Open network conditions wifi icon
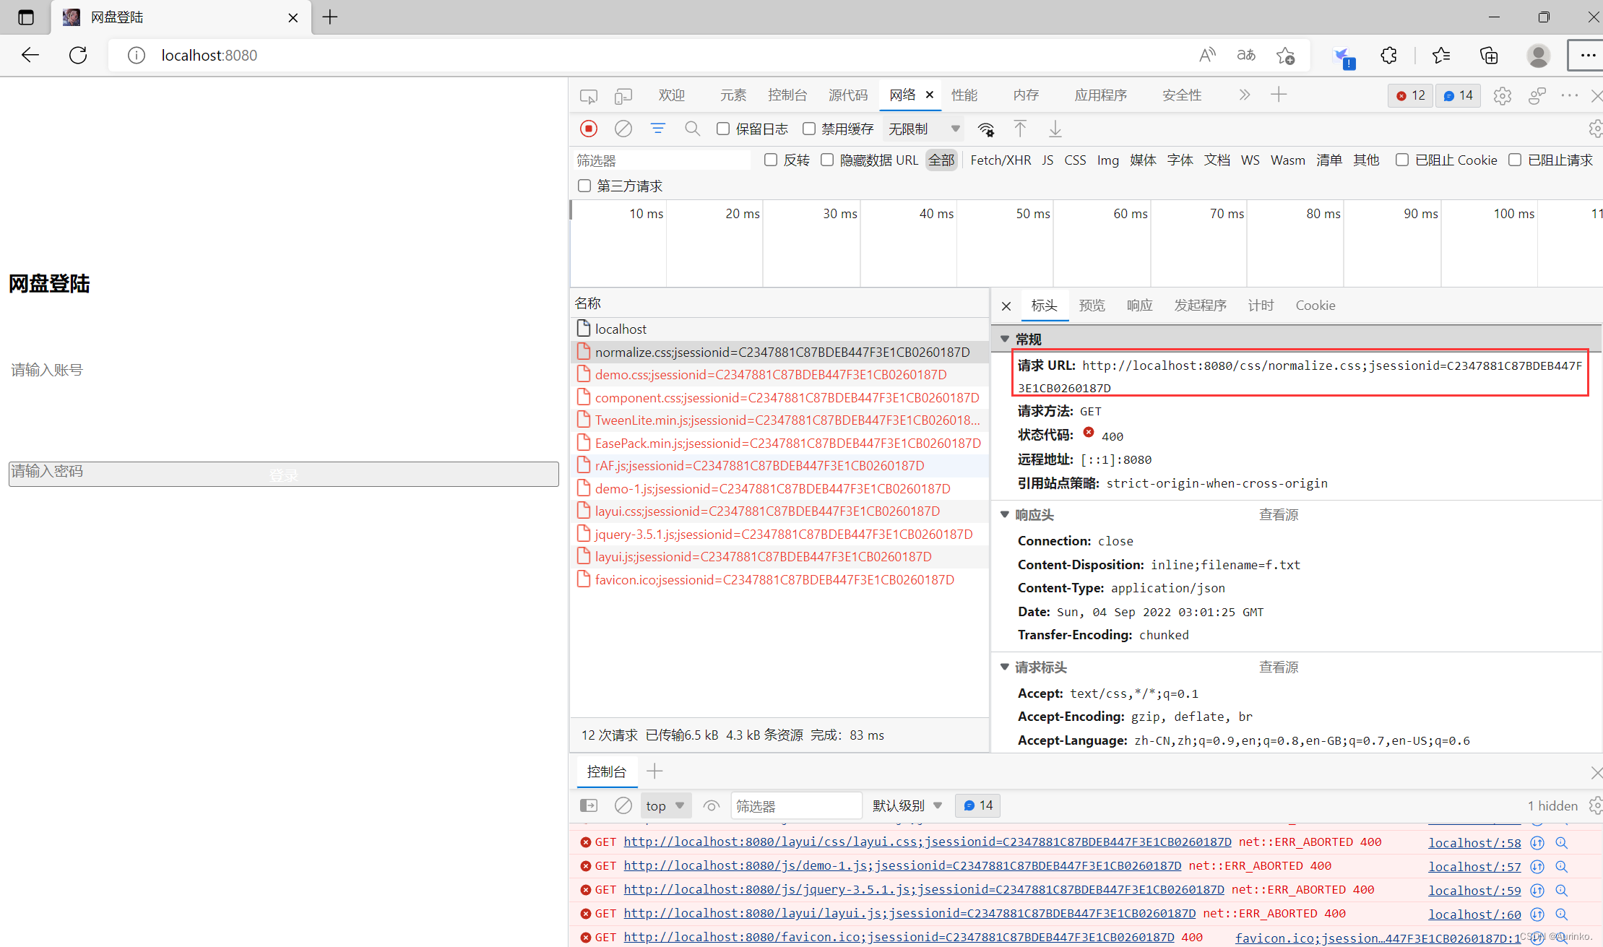This screenshot has height=947, width=1603. pyautogui.click(x=986, y=129)
